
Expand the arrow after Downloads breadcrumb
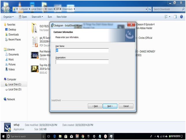[x=75, y=9]
